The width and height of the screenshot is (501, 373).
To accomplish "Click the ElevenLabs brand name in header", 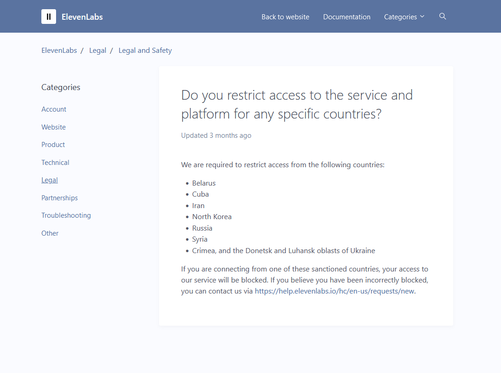I will pos(82,17).
